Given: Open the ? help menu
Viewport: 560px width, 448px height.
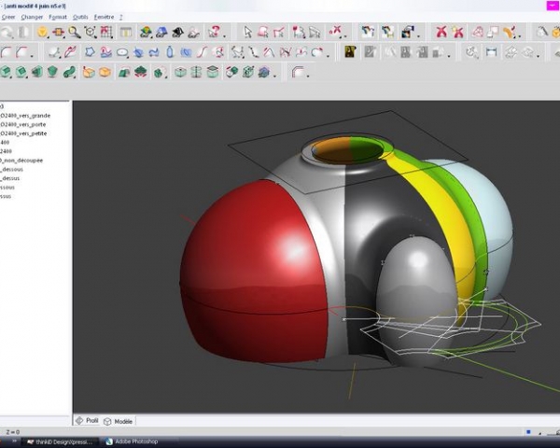Looking at the screenshot, I should (121, 17).
